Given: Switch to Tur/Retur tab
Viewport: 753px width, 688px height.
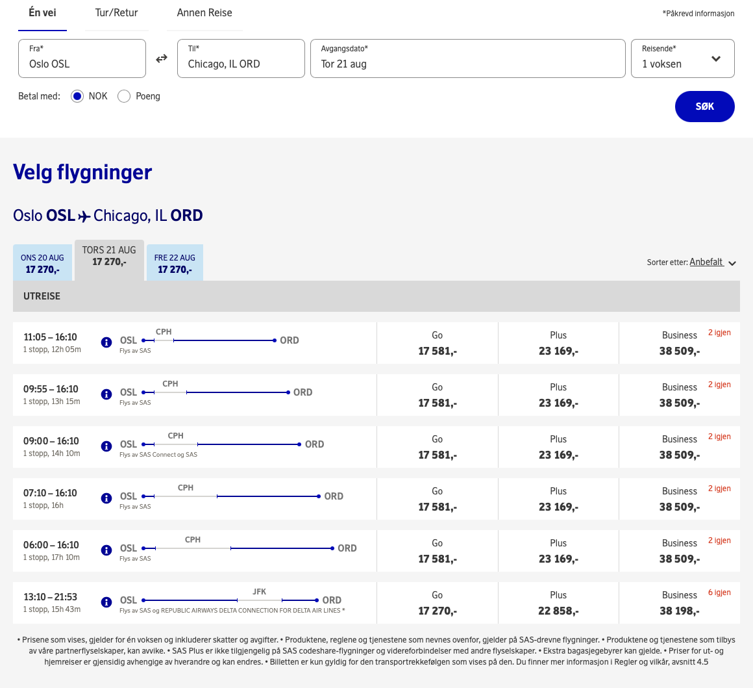Looking at the screenshot, I should pos(116,13).
